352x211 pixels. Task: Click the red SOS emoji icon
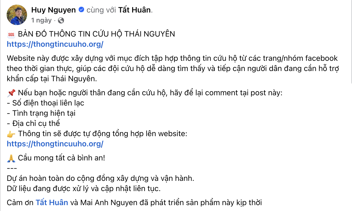tap(11, 34)
